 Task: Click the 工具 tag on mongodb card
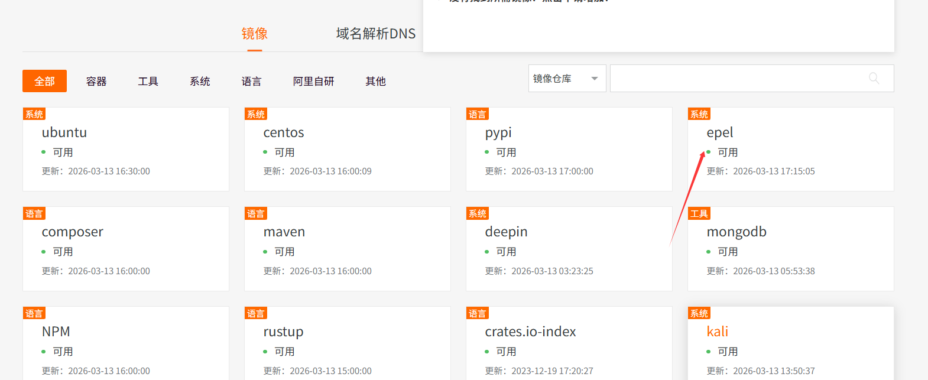699,213
